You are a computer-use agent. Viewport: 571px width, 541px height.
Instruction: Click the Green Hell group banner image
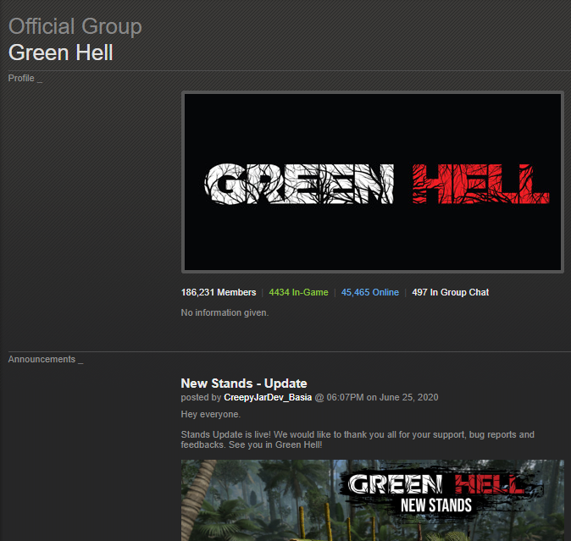[373, 182]
